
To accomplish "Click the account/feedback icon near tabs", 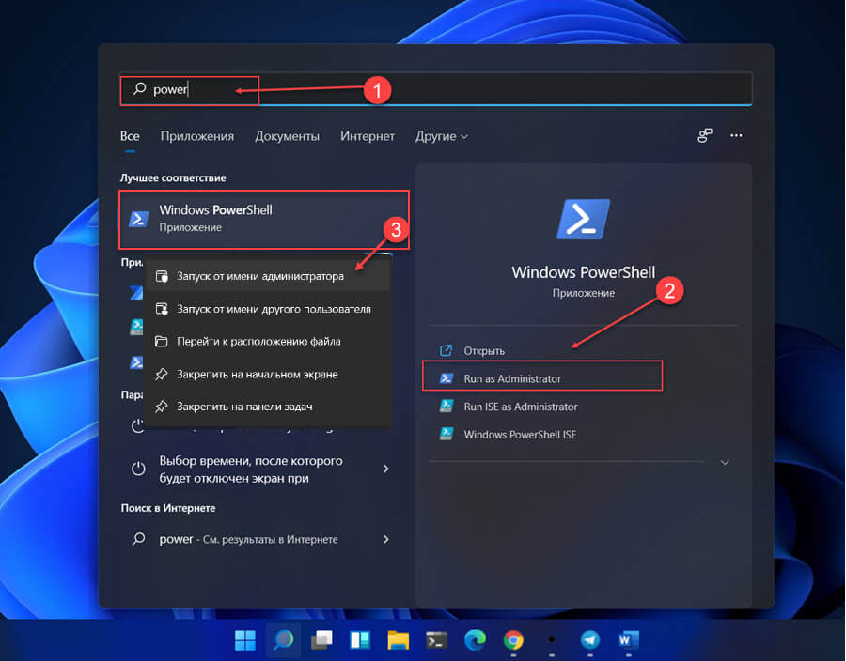I will click(705, 135).
